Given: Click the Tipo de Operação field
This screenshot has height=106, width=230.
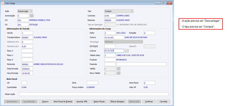Looking at the screenshot, I should click(110, 25).
